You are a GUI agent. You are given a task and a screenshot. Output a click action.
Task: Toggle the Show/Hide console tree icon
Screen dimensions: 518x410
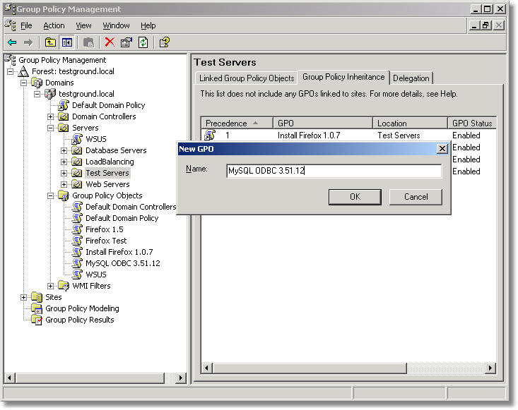67,42
